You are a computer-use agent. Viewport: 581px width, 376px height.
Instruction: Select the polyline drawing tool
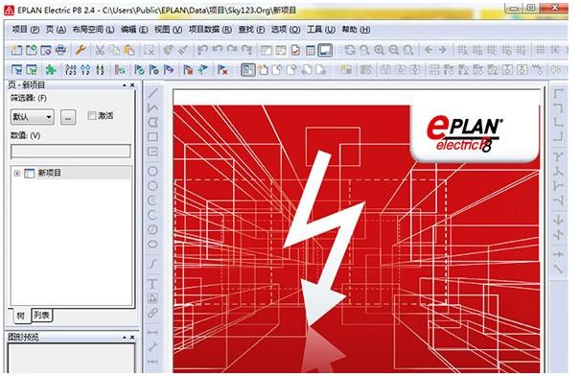click(152, 107)
